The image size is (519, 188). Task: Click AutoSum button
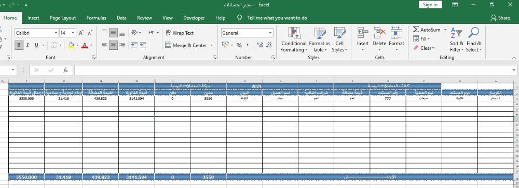pyautogui.click(x=427, y=30)
